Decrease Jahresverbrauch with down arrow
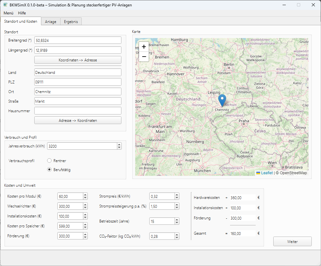 [119, 148]
